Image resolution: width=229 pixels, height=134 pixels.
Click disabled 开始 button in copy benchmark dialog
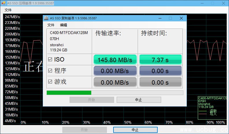point(92,100)
